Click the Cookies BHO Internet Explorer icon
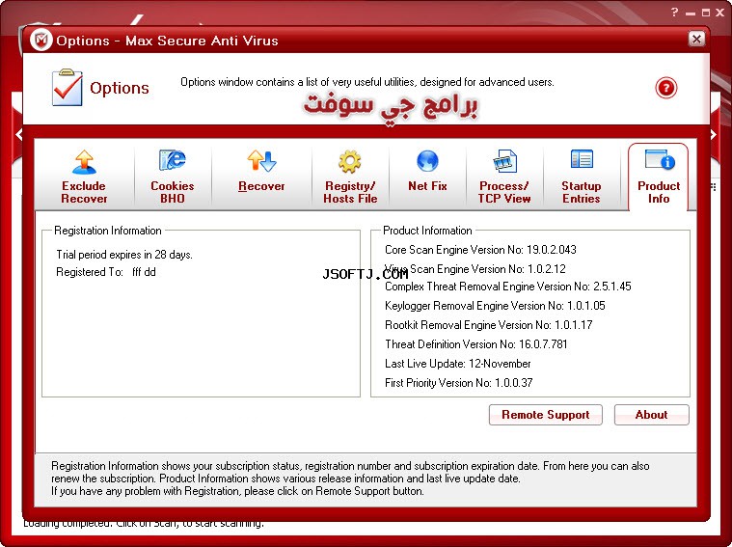The height and width of the screenshot is (547, 732). 173,160
